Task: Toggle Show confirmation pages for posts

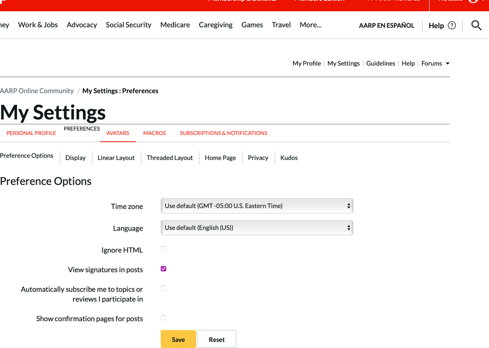Action: click(x=163, y=318)
